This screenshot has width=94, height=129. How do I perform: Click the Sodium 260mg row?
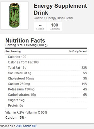48,84
